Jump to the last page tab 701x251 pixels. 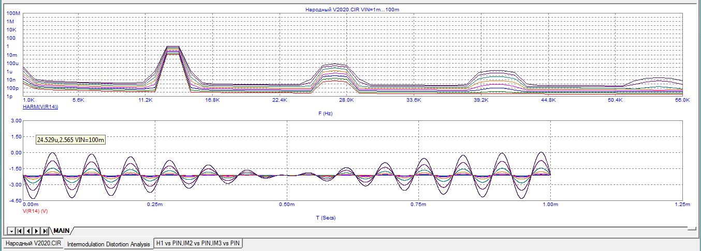tap(45, 230)
